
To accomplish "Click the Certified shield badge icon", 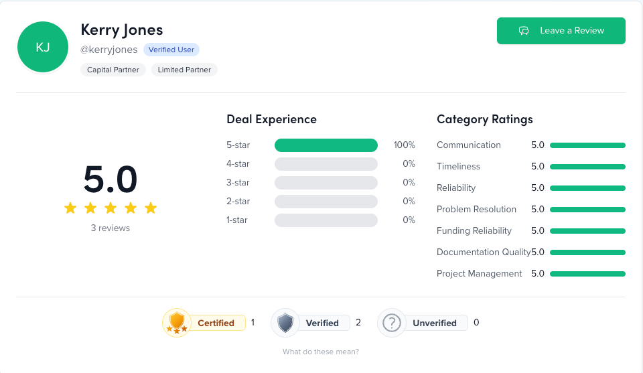I will [x=177, y=323].
